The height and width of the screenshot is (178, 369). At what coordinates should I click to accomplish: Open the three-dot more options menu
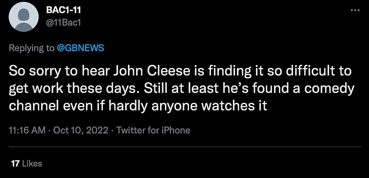355,10
